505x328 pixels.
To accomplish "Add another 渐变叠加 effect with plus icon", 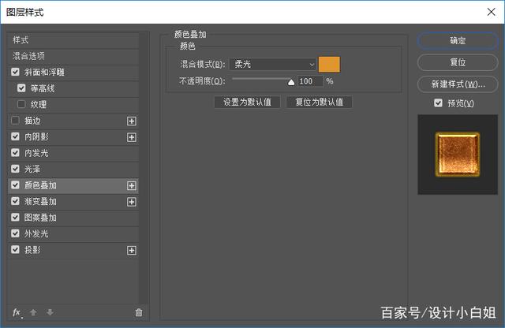I will click(x=132, y=202).
